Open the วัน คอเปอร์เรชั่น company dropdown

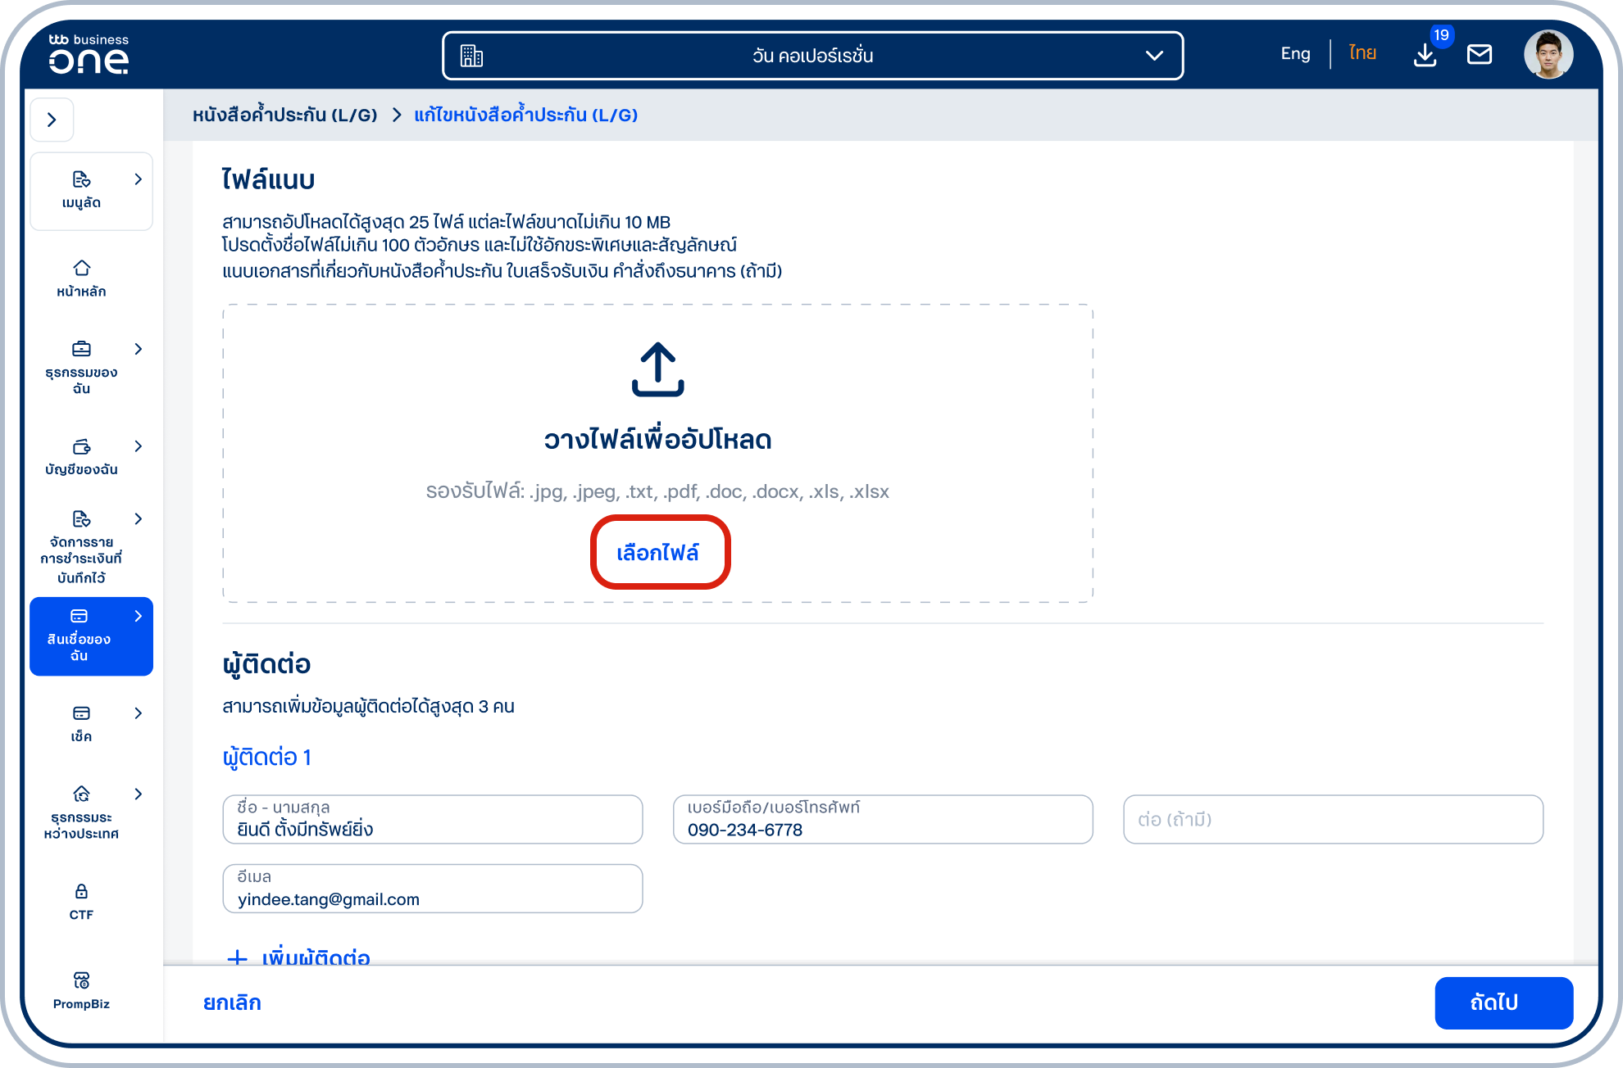812,56
